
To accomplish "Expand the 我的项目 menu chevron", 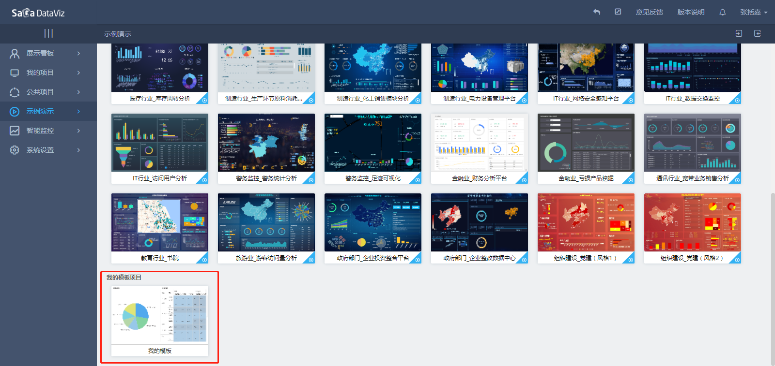I will (78, 73).
